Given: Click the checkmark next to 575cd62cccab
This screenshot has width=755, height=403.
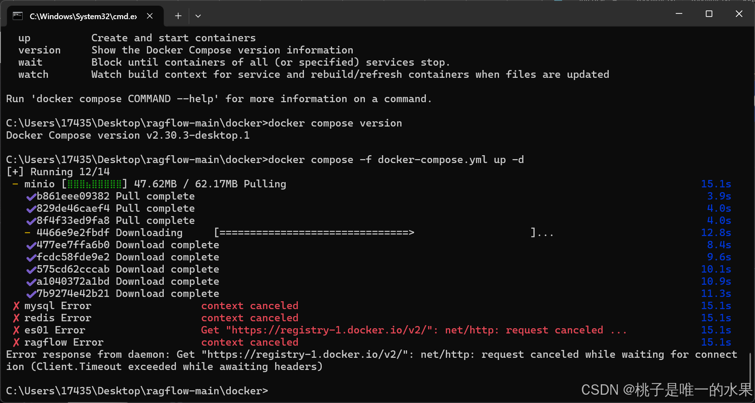Looking at the screenshot, I should click(x=31, y=270).
